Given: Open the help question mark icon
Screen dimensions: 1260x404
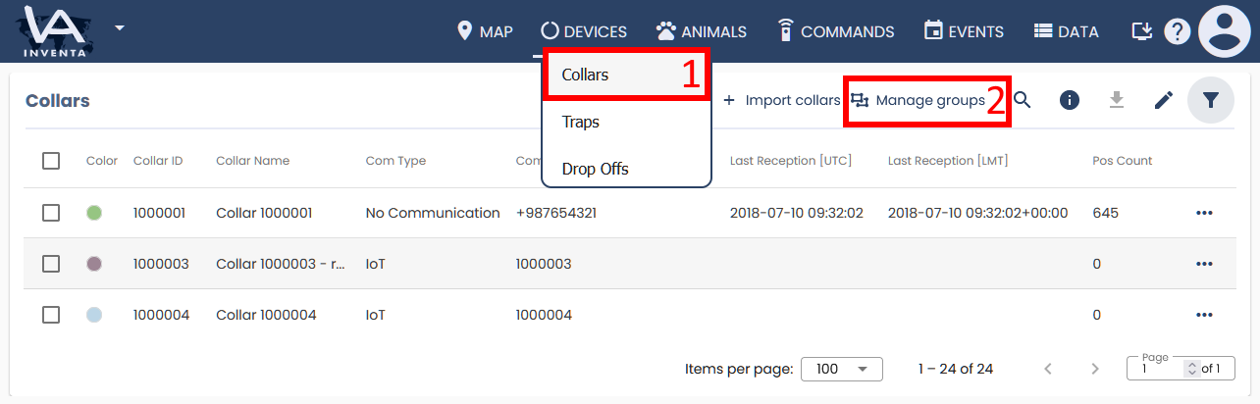Looking at the screenshot, I should (x=1177, y=31).
